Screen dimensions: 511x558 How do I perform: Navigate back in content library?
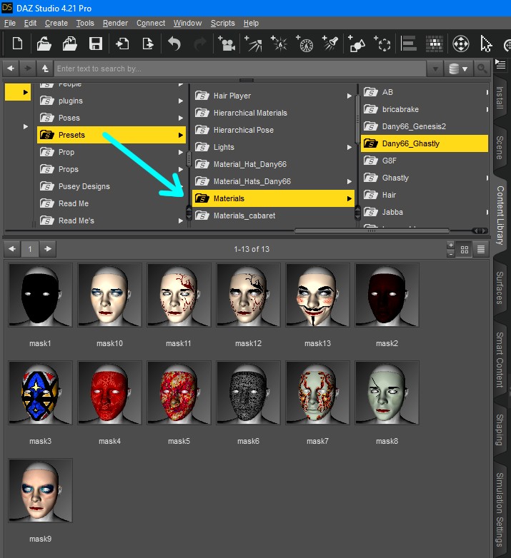pos(10,69)
